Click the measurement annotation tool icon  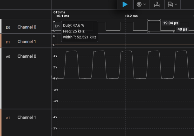tap(170, 4)
